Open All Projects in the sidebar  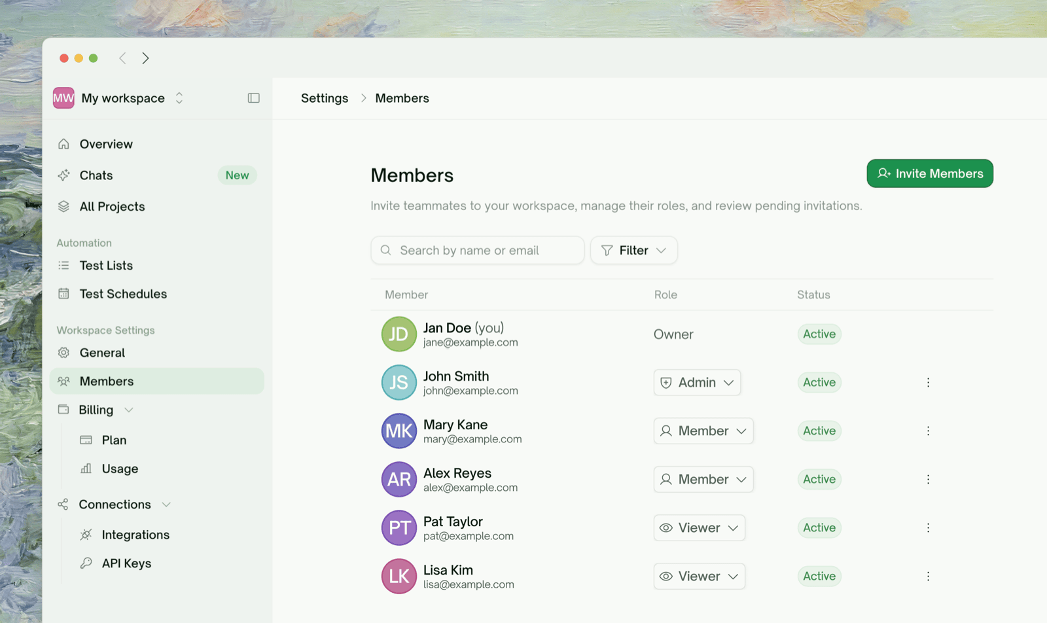(157, 207)
